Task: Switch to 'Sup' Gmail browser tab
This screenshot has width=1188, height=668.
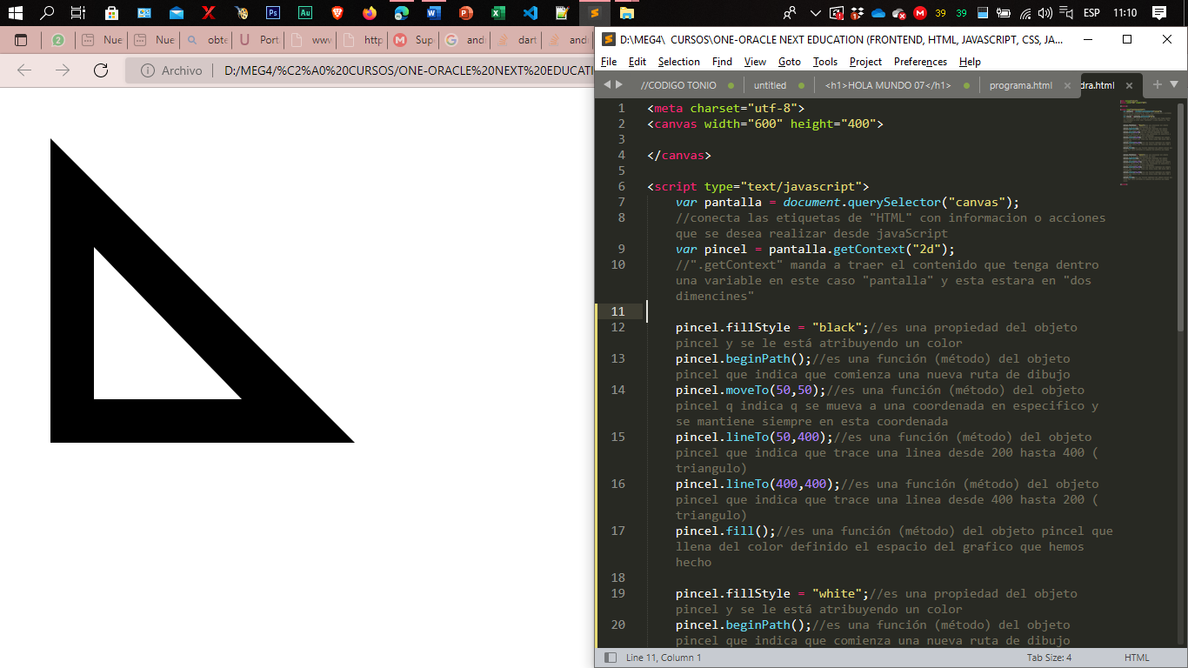Action: 415,40
